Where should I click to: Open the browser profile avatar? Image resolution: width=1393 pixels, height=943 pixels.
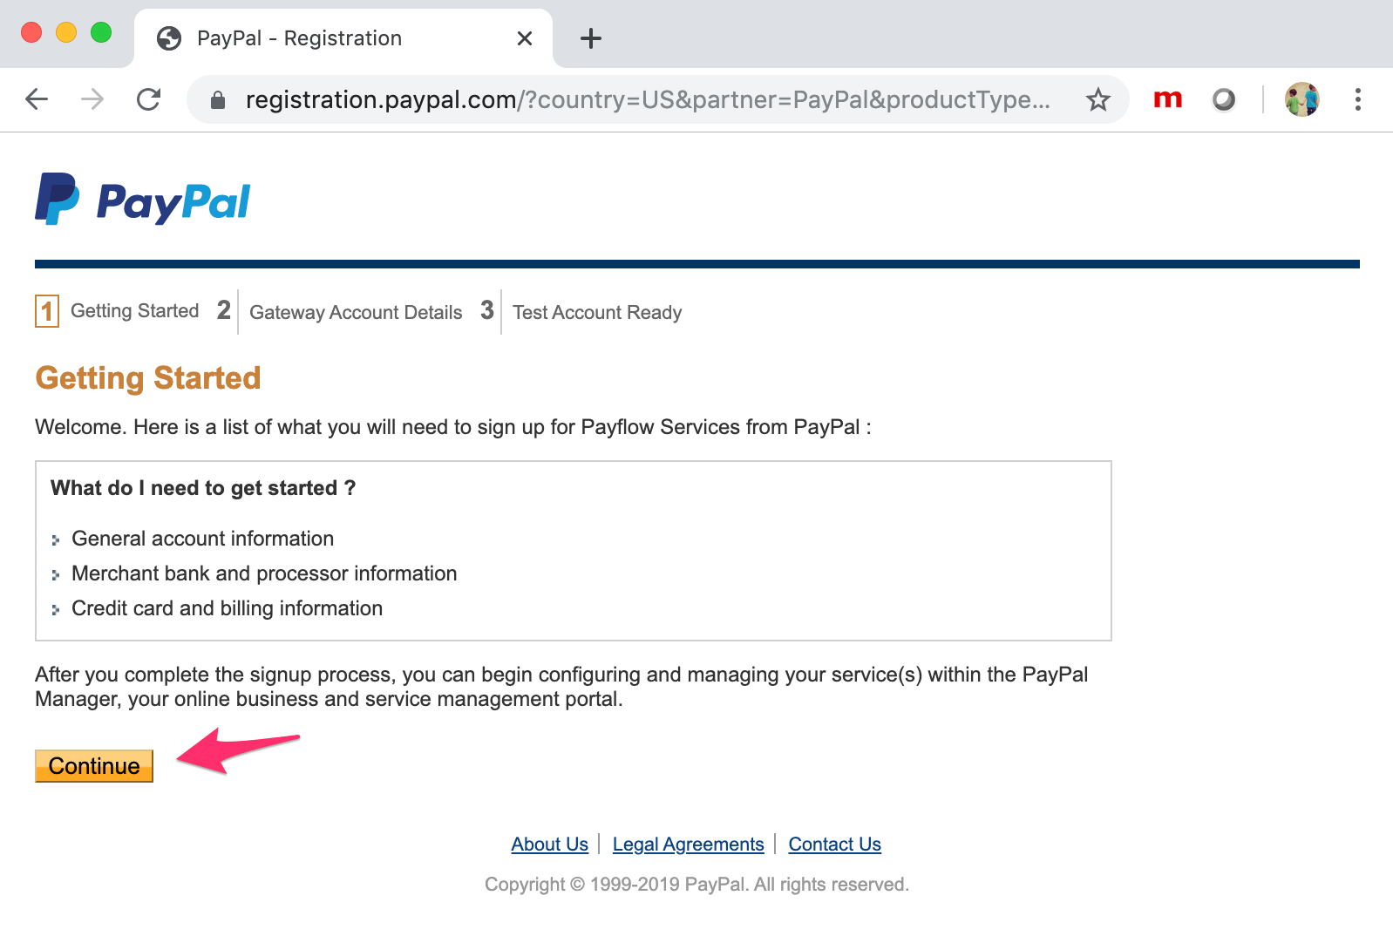1301,99
